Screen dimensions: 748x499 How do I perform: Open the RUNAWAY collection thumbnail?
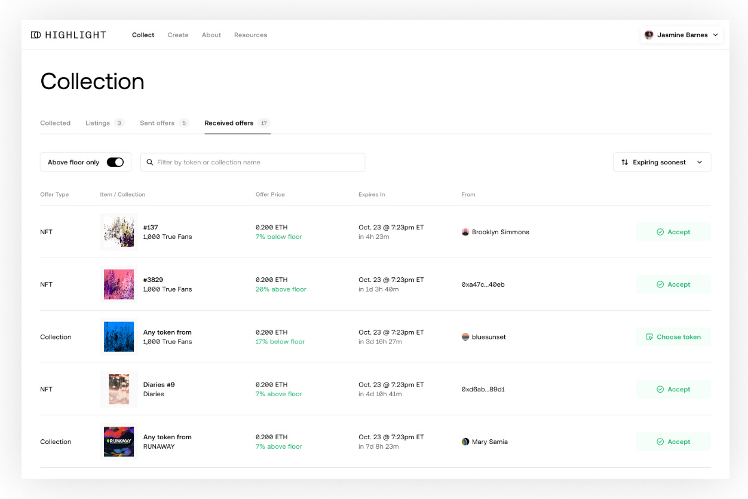click(119, 442)
